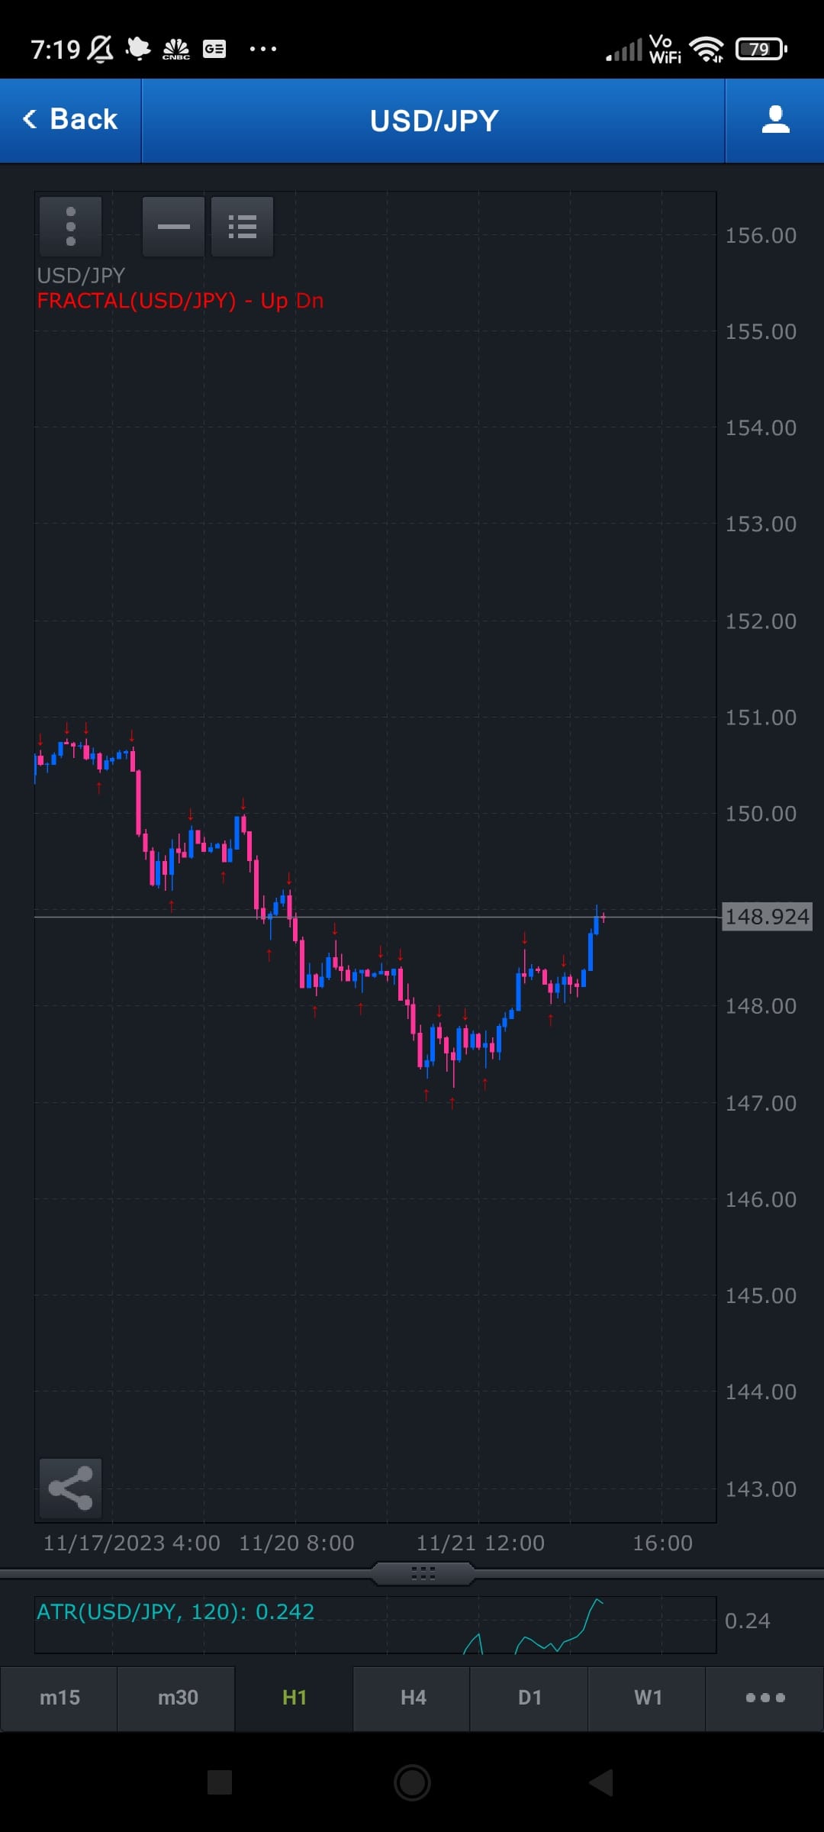Share the chart via share icon

click(x=70, y=1488)
